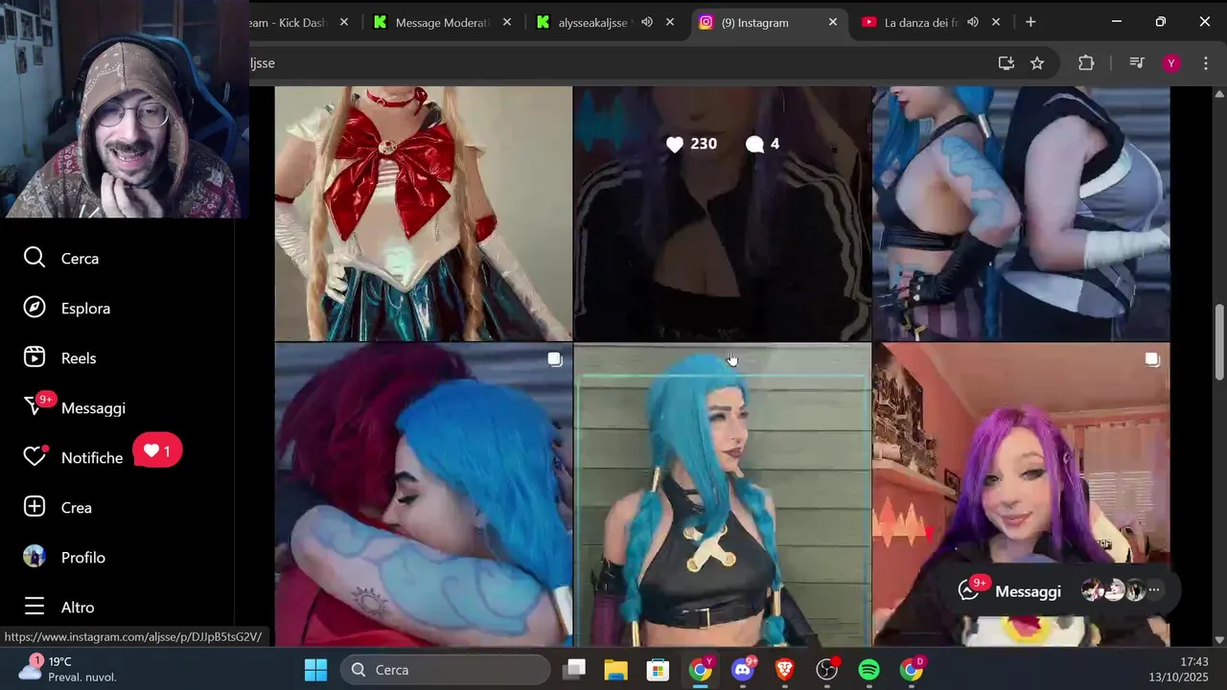Open the media controls icon

click(1137, 63)
